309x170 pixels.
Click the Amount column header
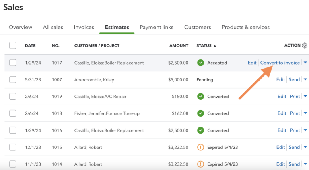(179, 45)
